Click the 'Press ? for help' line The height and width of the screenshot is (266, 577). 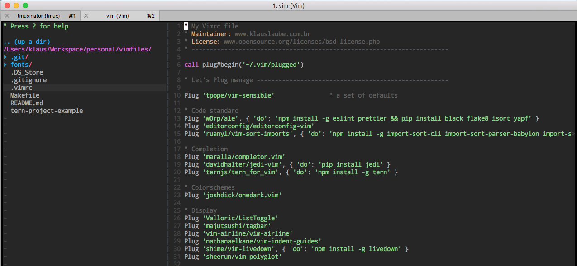coord(36,26)
